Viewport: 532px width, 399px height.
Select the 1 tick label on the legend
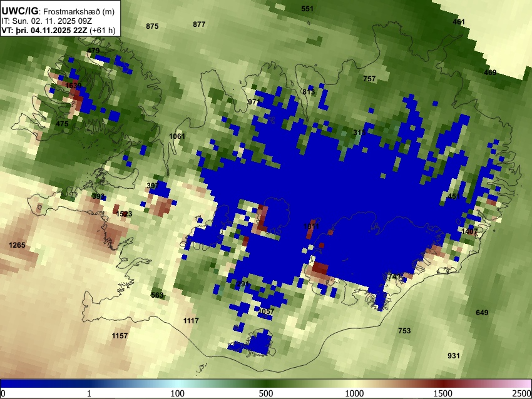90,393
